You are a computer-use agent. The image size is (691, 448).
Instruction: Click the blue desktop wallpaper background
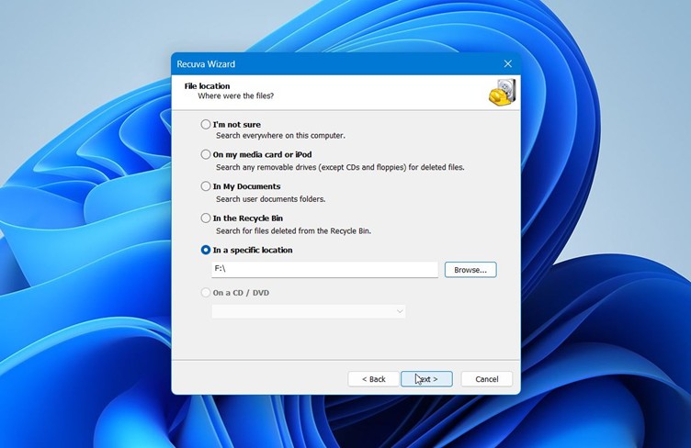pyautogui.click(x=83, y=230)
